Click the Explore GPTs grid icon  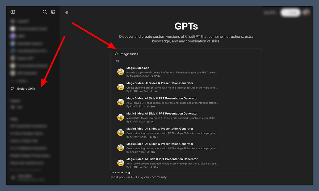click(x=12, y=88)
